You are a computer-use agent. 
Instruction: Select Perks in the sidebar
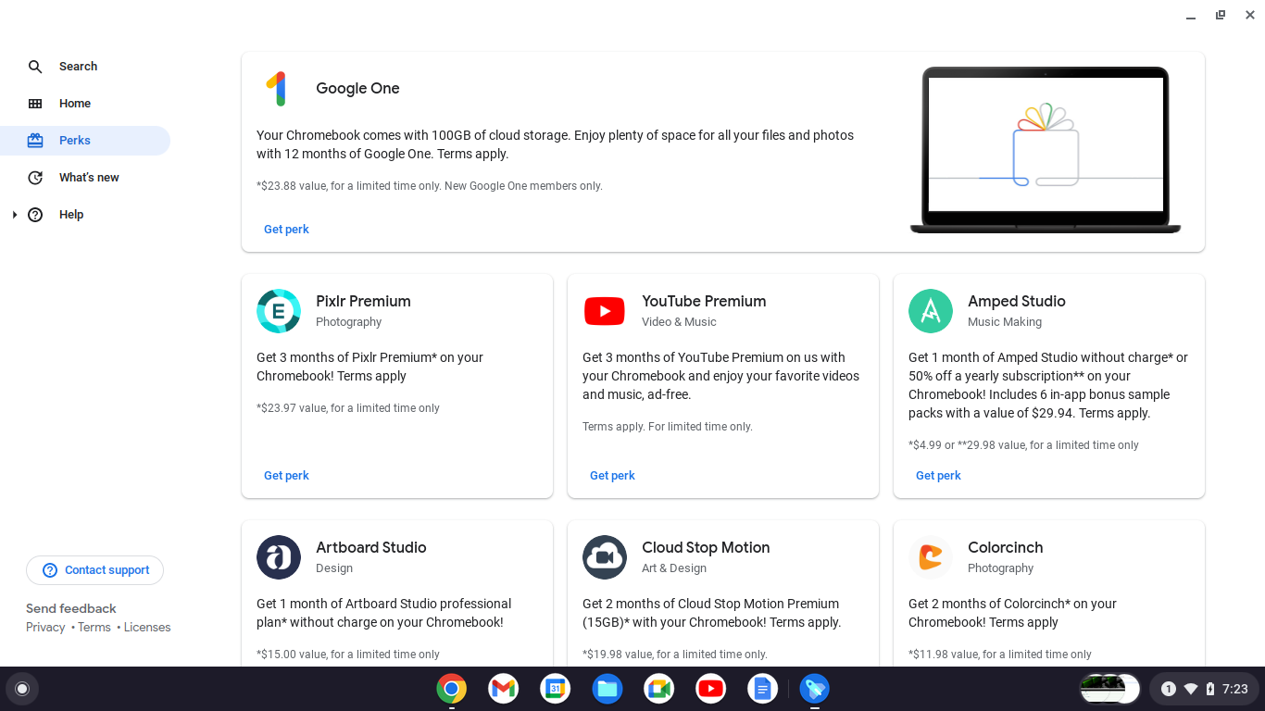[85, 141]
